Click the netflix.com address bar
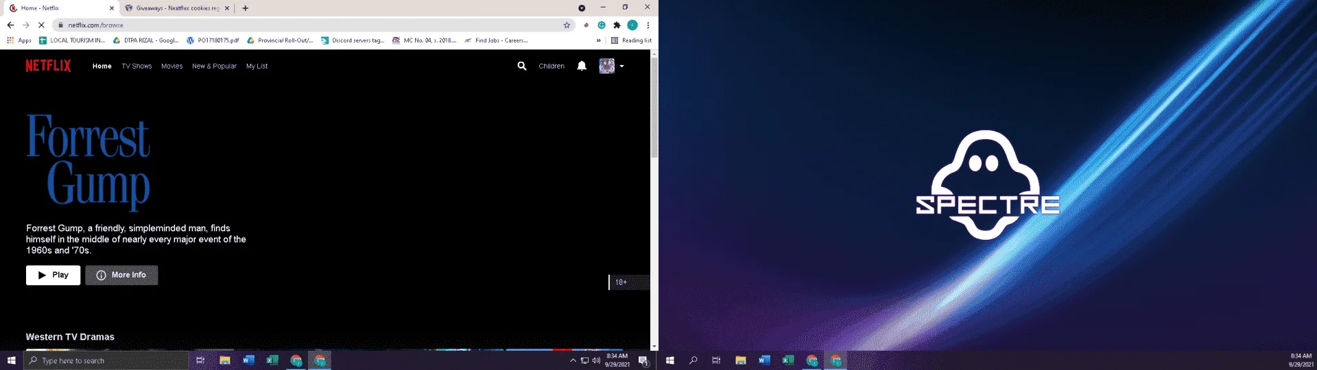 (312, 25)
